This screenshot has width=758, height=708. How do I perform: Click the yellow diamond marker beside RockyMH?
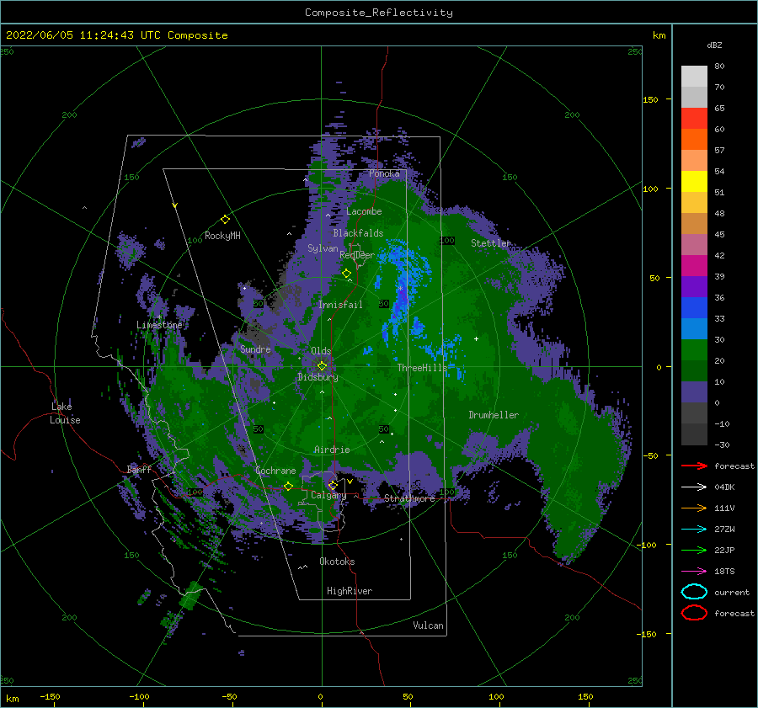[225, 220]
